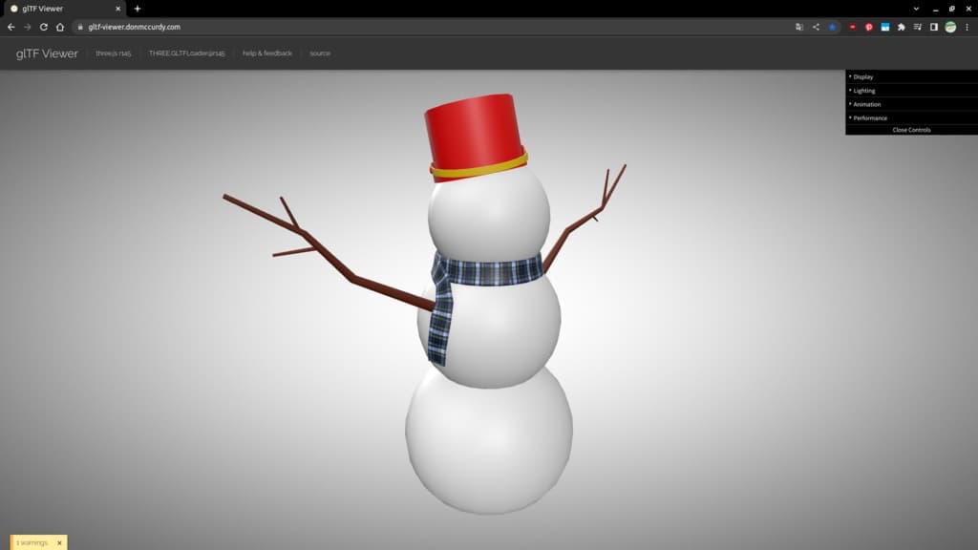Image resolution: width=978 pixels, height=550 pixels.
Task: Click the glTF Viewer title
Action: coord(47,53)
